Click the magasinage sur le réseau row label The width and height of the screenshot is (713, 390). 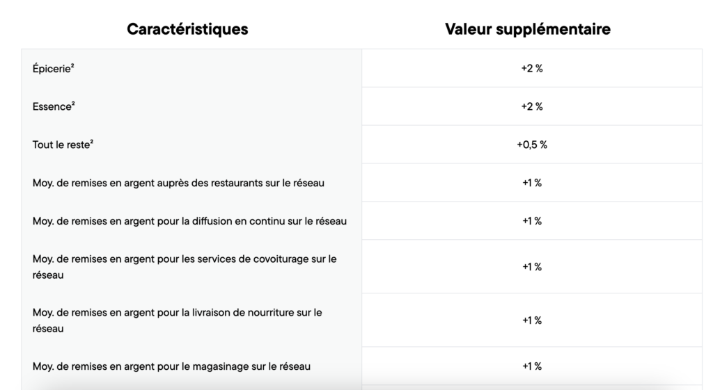pyautogui.click(x=171, y=366)
